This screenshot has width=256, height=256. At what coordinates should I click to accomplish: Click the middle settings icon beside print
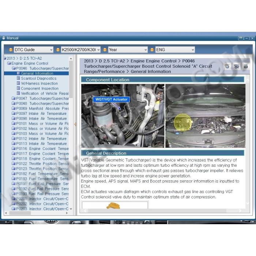236,66
